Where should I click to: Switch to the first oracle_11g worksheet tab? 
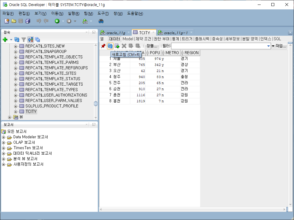point(116,33)
